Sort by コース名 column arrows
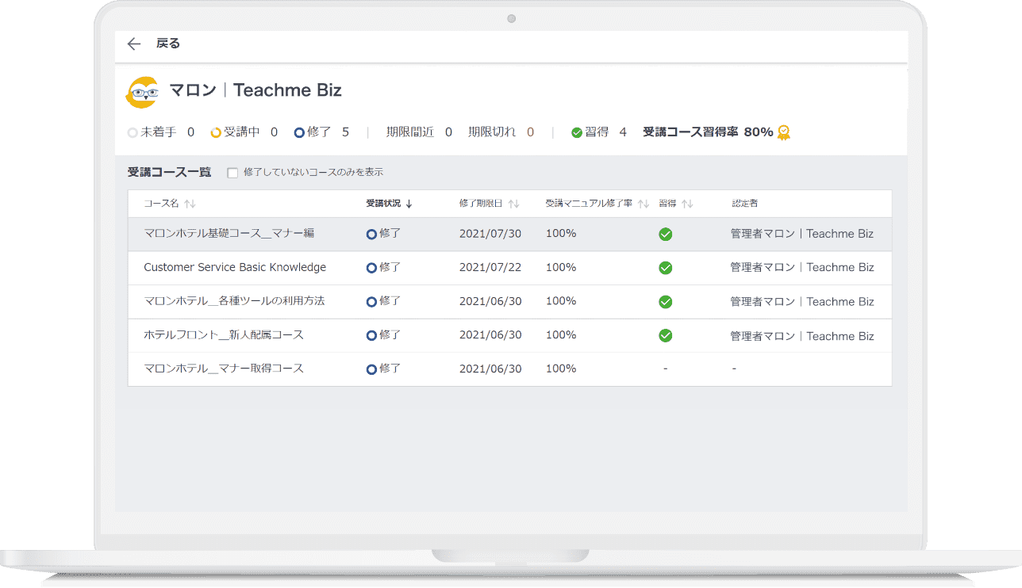Screen dimensions: 1022x588 pos(190,204)
